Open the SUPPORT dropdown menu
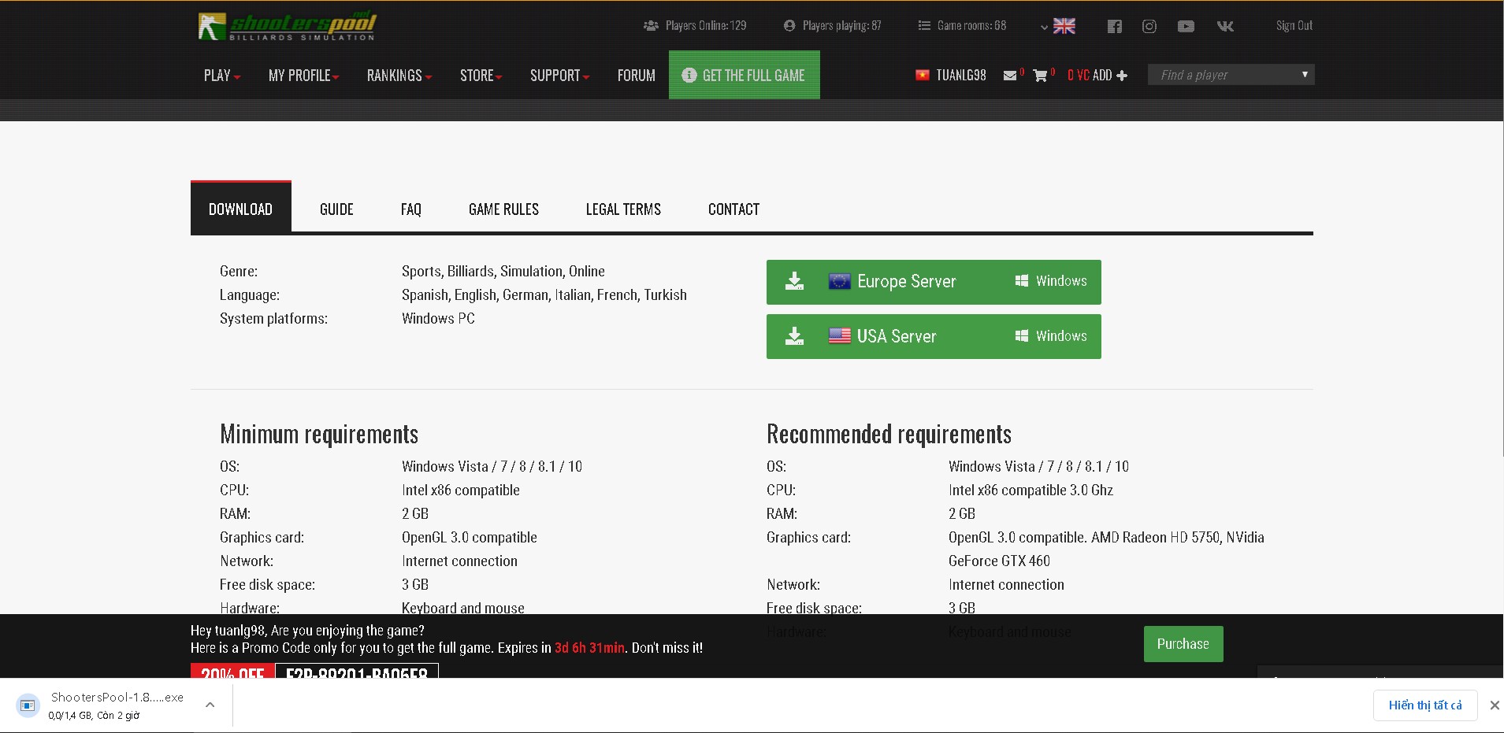This screenshot has width=1504, height=733. (559, 76)
